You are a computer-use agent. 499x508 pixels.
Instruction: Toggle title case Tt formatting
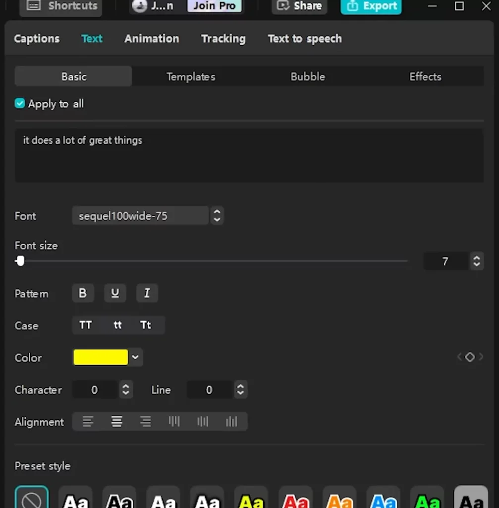145,325
